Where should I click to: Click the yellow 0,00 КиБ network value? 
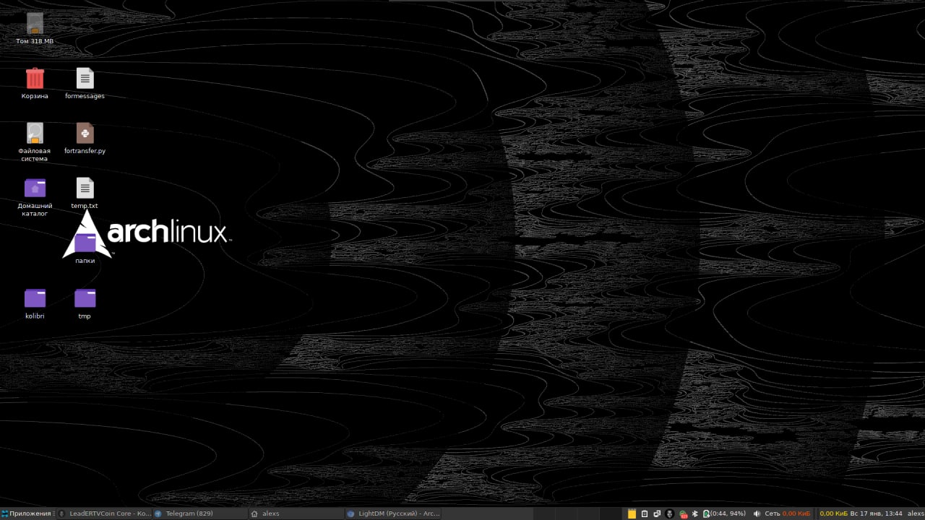[833, 513]
